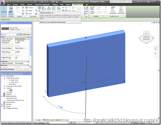Click the ViewCube DESTRA face

146,37
